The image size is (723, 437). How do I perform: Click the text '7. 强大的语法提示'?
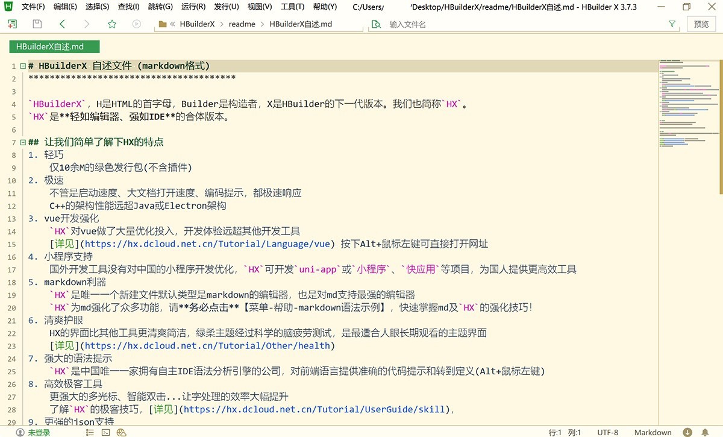pyautogui.click(x=70, y=358)
